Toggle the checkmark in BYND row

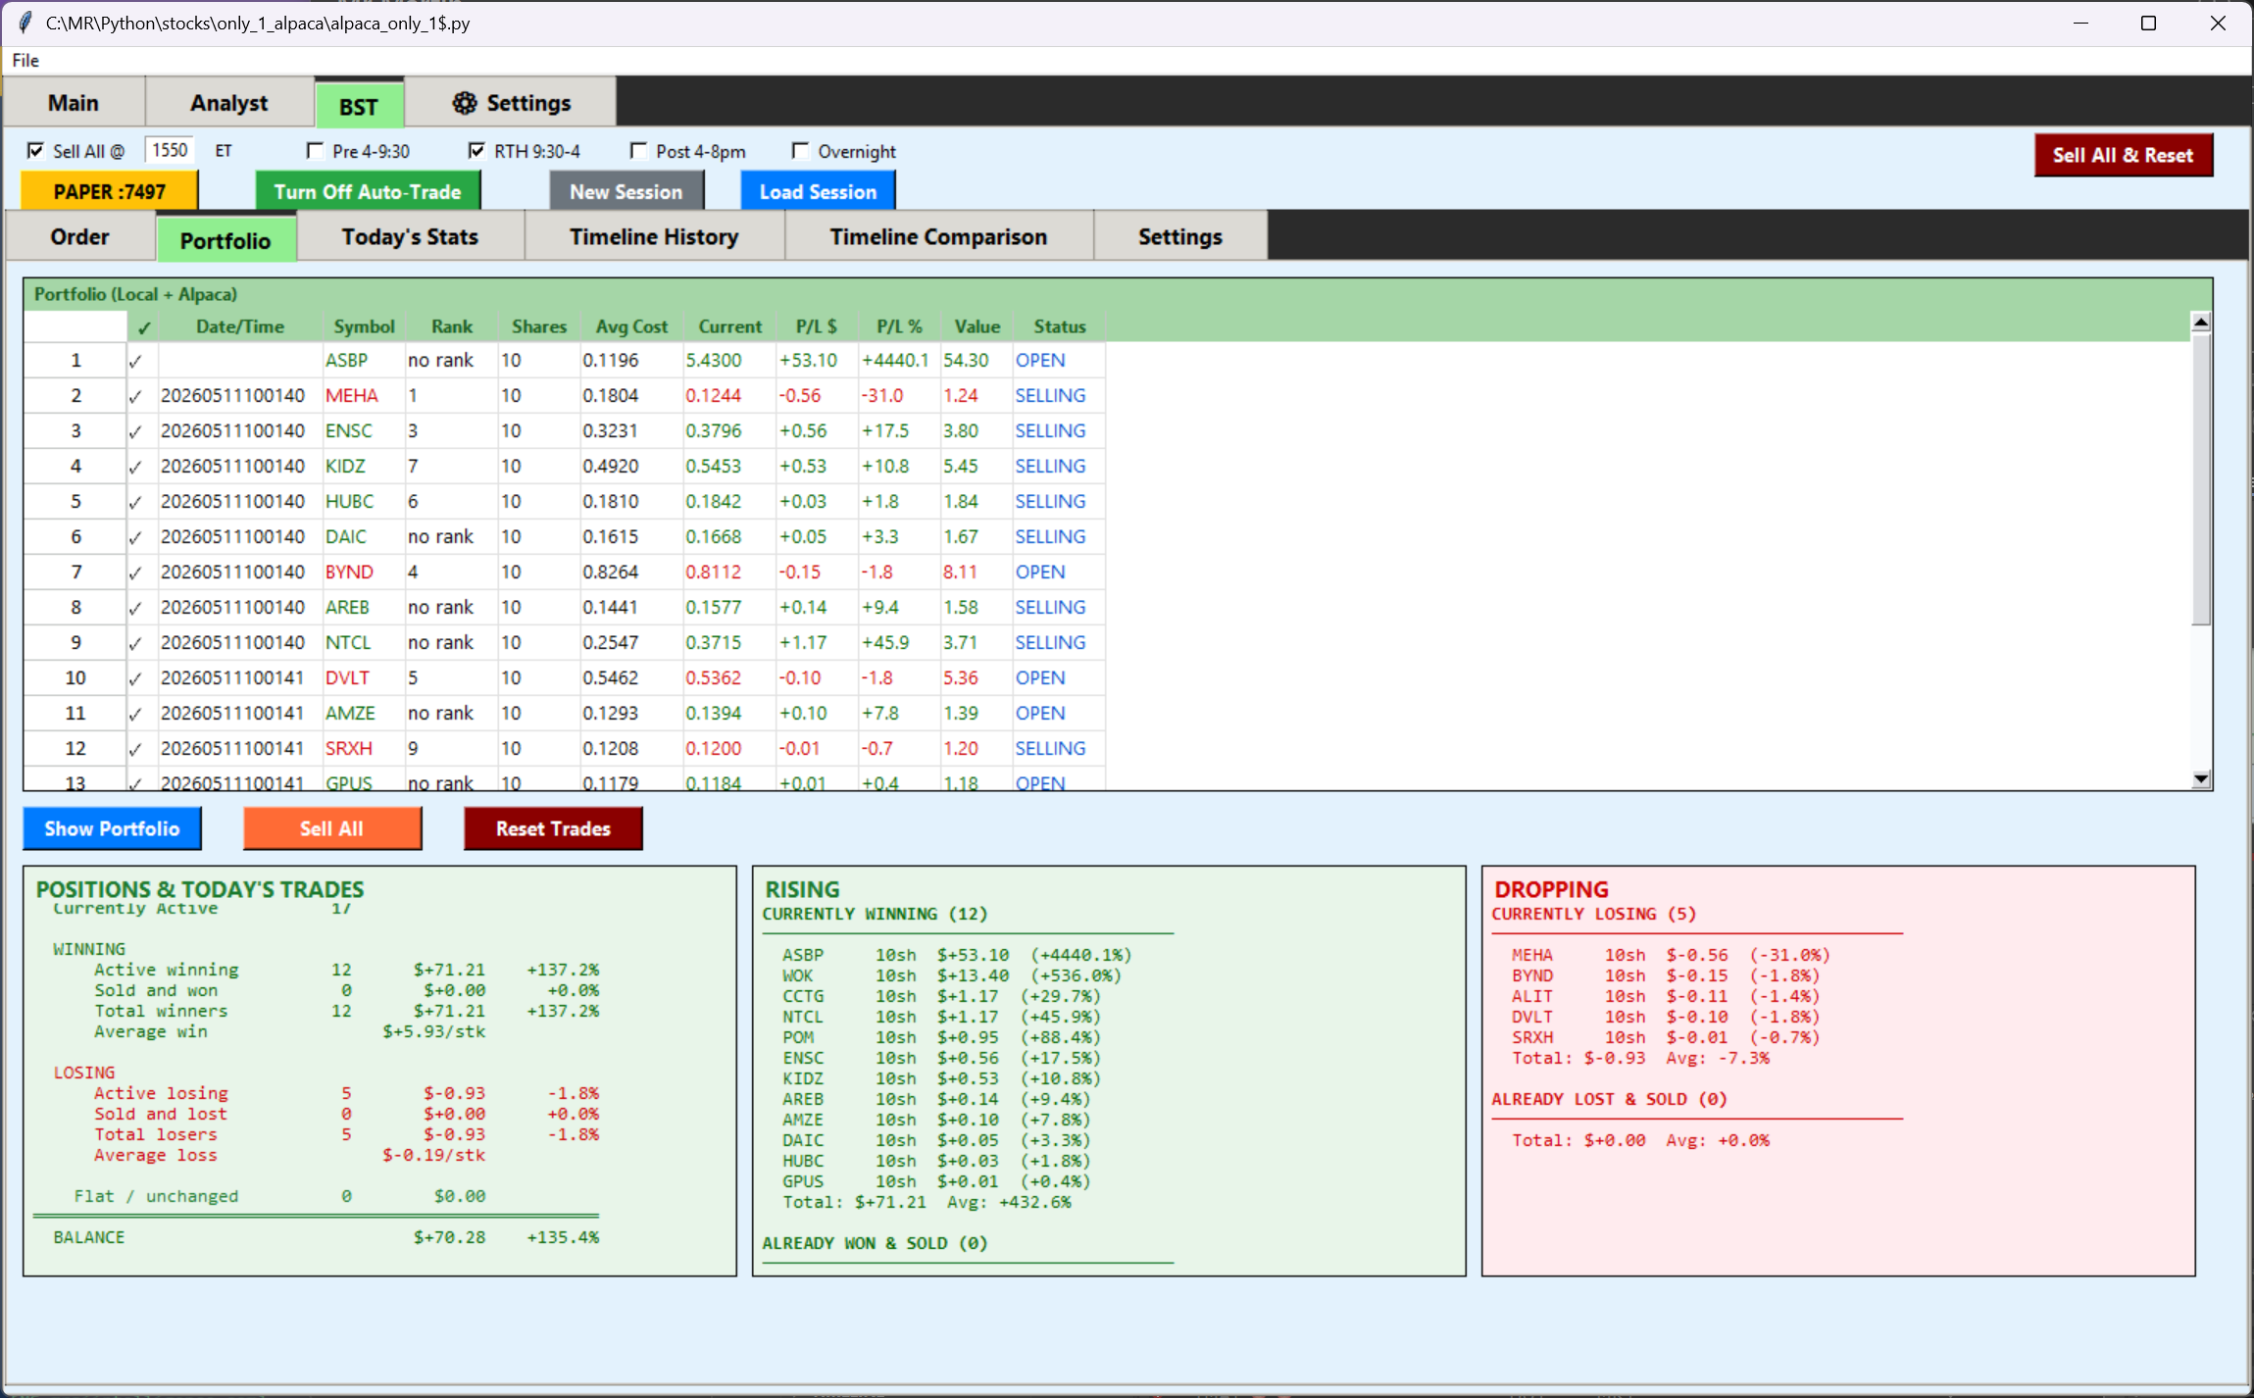(x=135, y=573)
